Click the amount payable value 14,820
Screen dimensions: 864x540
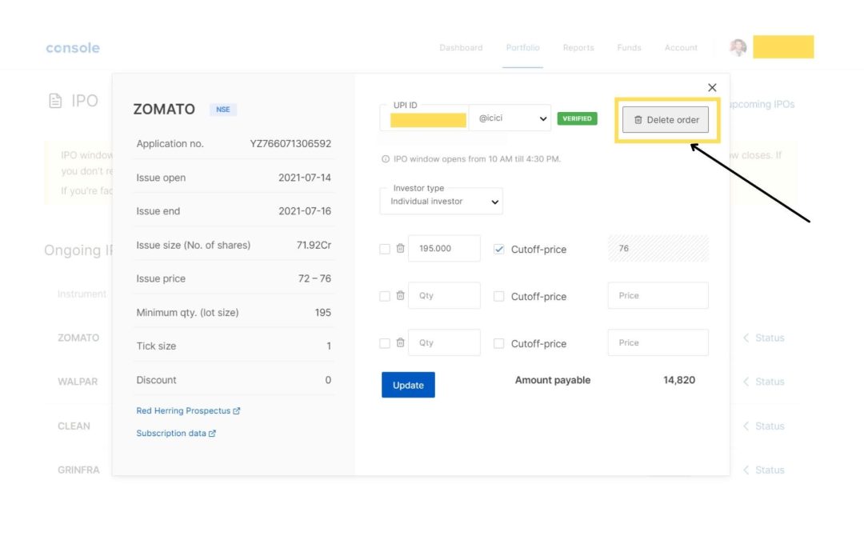click(x=679, y=380)
